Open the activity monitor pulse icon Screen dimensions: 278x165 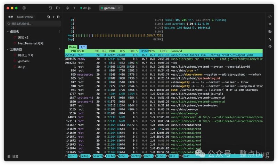(x=270, y=39)
